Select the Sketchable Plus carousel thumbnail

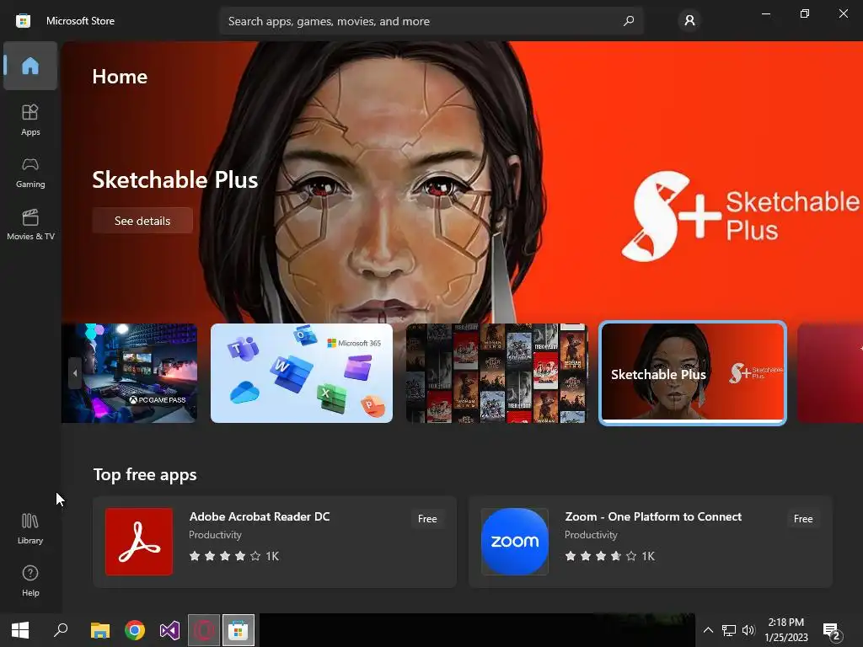pyautogui.click(x=693, y=373)
